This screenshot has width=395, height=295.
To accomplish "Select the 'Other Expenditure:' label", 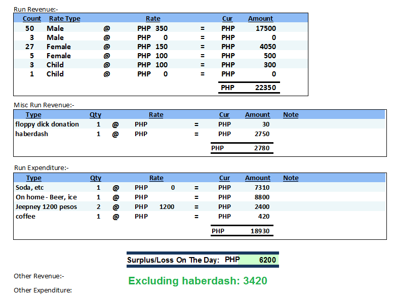I will (43, 290).
